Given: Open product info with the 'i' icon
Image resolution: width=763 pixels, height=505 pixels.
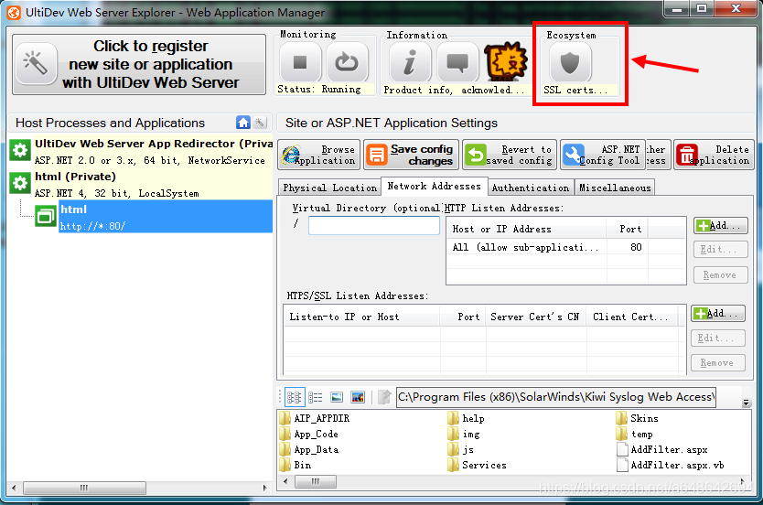Looking at the screenshot, I should click(410, 62).
